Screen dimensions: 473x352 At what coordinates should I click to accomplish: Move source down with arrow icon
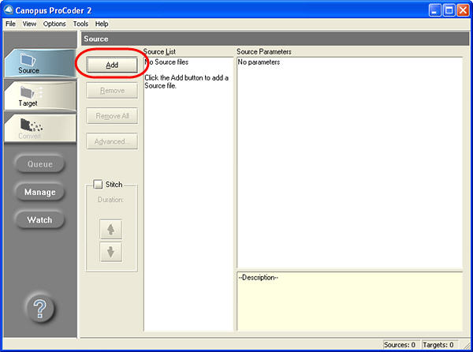point(111,252)
